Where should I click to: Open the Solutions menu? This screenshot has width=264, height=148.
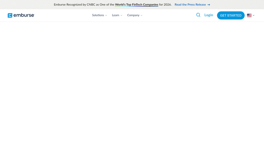99,15
